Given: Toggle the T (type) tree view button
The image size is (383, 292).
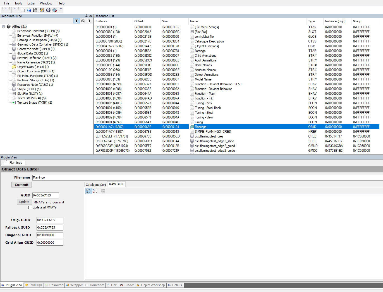Looking at the screenshot, I should point(76,21).
